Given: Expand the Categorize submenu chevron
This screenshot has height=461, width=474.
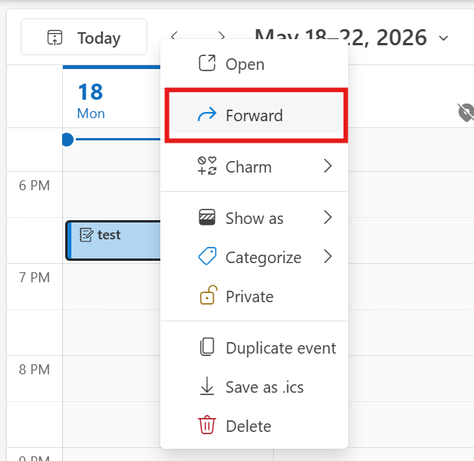Looking at the screenshot, I should tap(328, 257).
